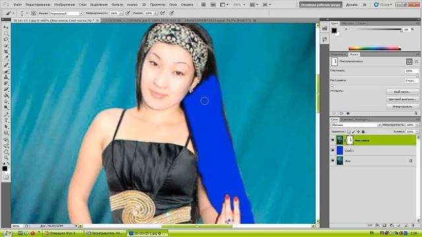
Task: Switch to the Дизайн workspace
Action: pyautogui.click(x=351, y=5)
